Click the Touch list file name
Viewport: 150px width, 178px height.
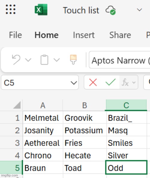tap(81, 10)
